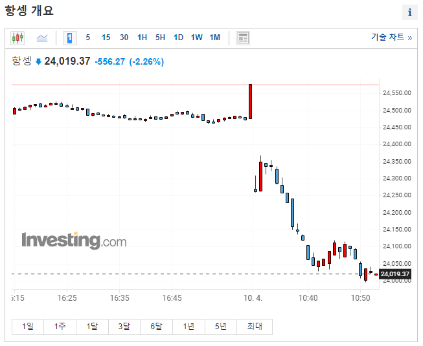The width and height of the screenshot is (423, 346).
Task: Click the news table layout icon
Action: 243,38
